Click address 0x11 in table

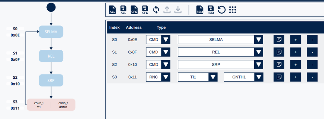pyautogui.click(x=132, y=77)
